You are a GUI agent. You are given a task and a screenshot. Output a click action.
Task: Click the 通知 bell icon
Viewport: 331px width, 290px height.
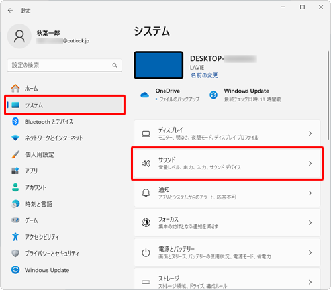click(146, 193)
